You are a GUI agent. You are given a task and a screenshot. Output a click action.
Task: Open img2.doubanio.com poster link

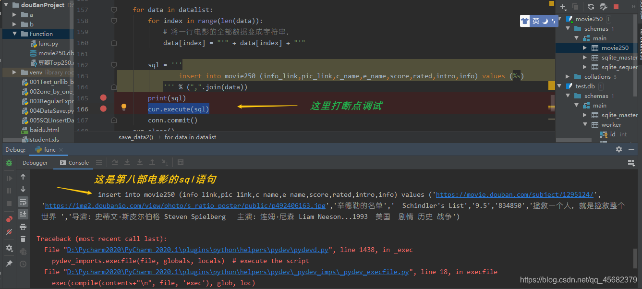point(185,206)
